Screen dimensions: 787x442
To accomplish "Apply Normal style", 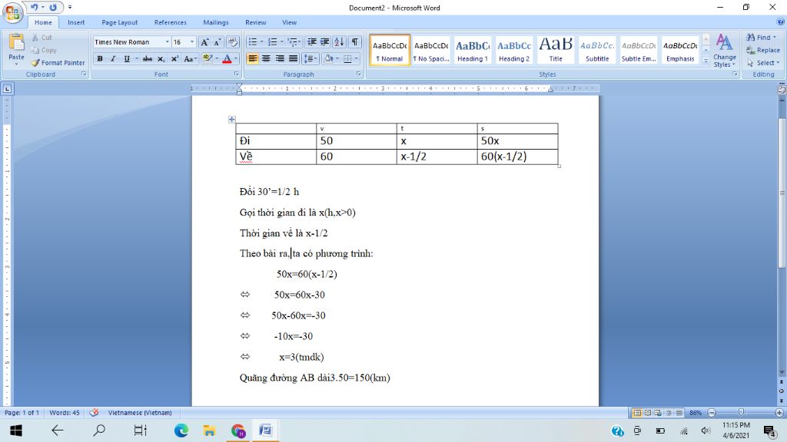I will (x=390, y=50).
